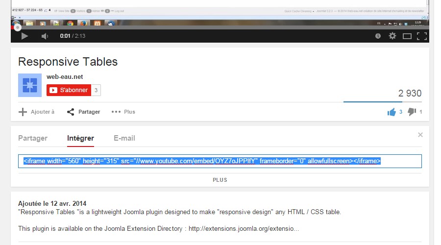Dislike the video with thumbs down

pyautogui.click(x=412, y=112)
